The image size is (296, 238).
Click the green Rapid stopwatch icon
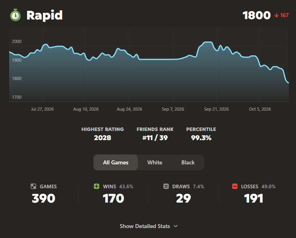[x=15, y=15]
